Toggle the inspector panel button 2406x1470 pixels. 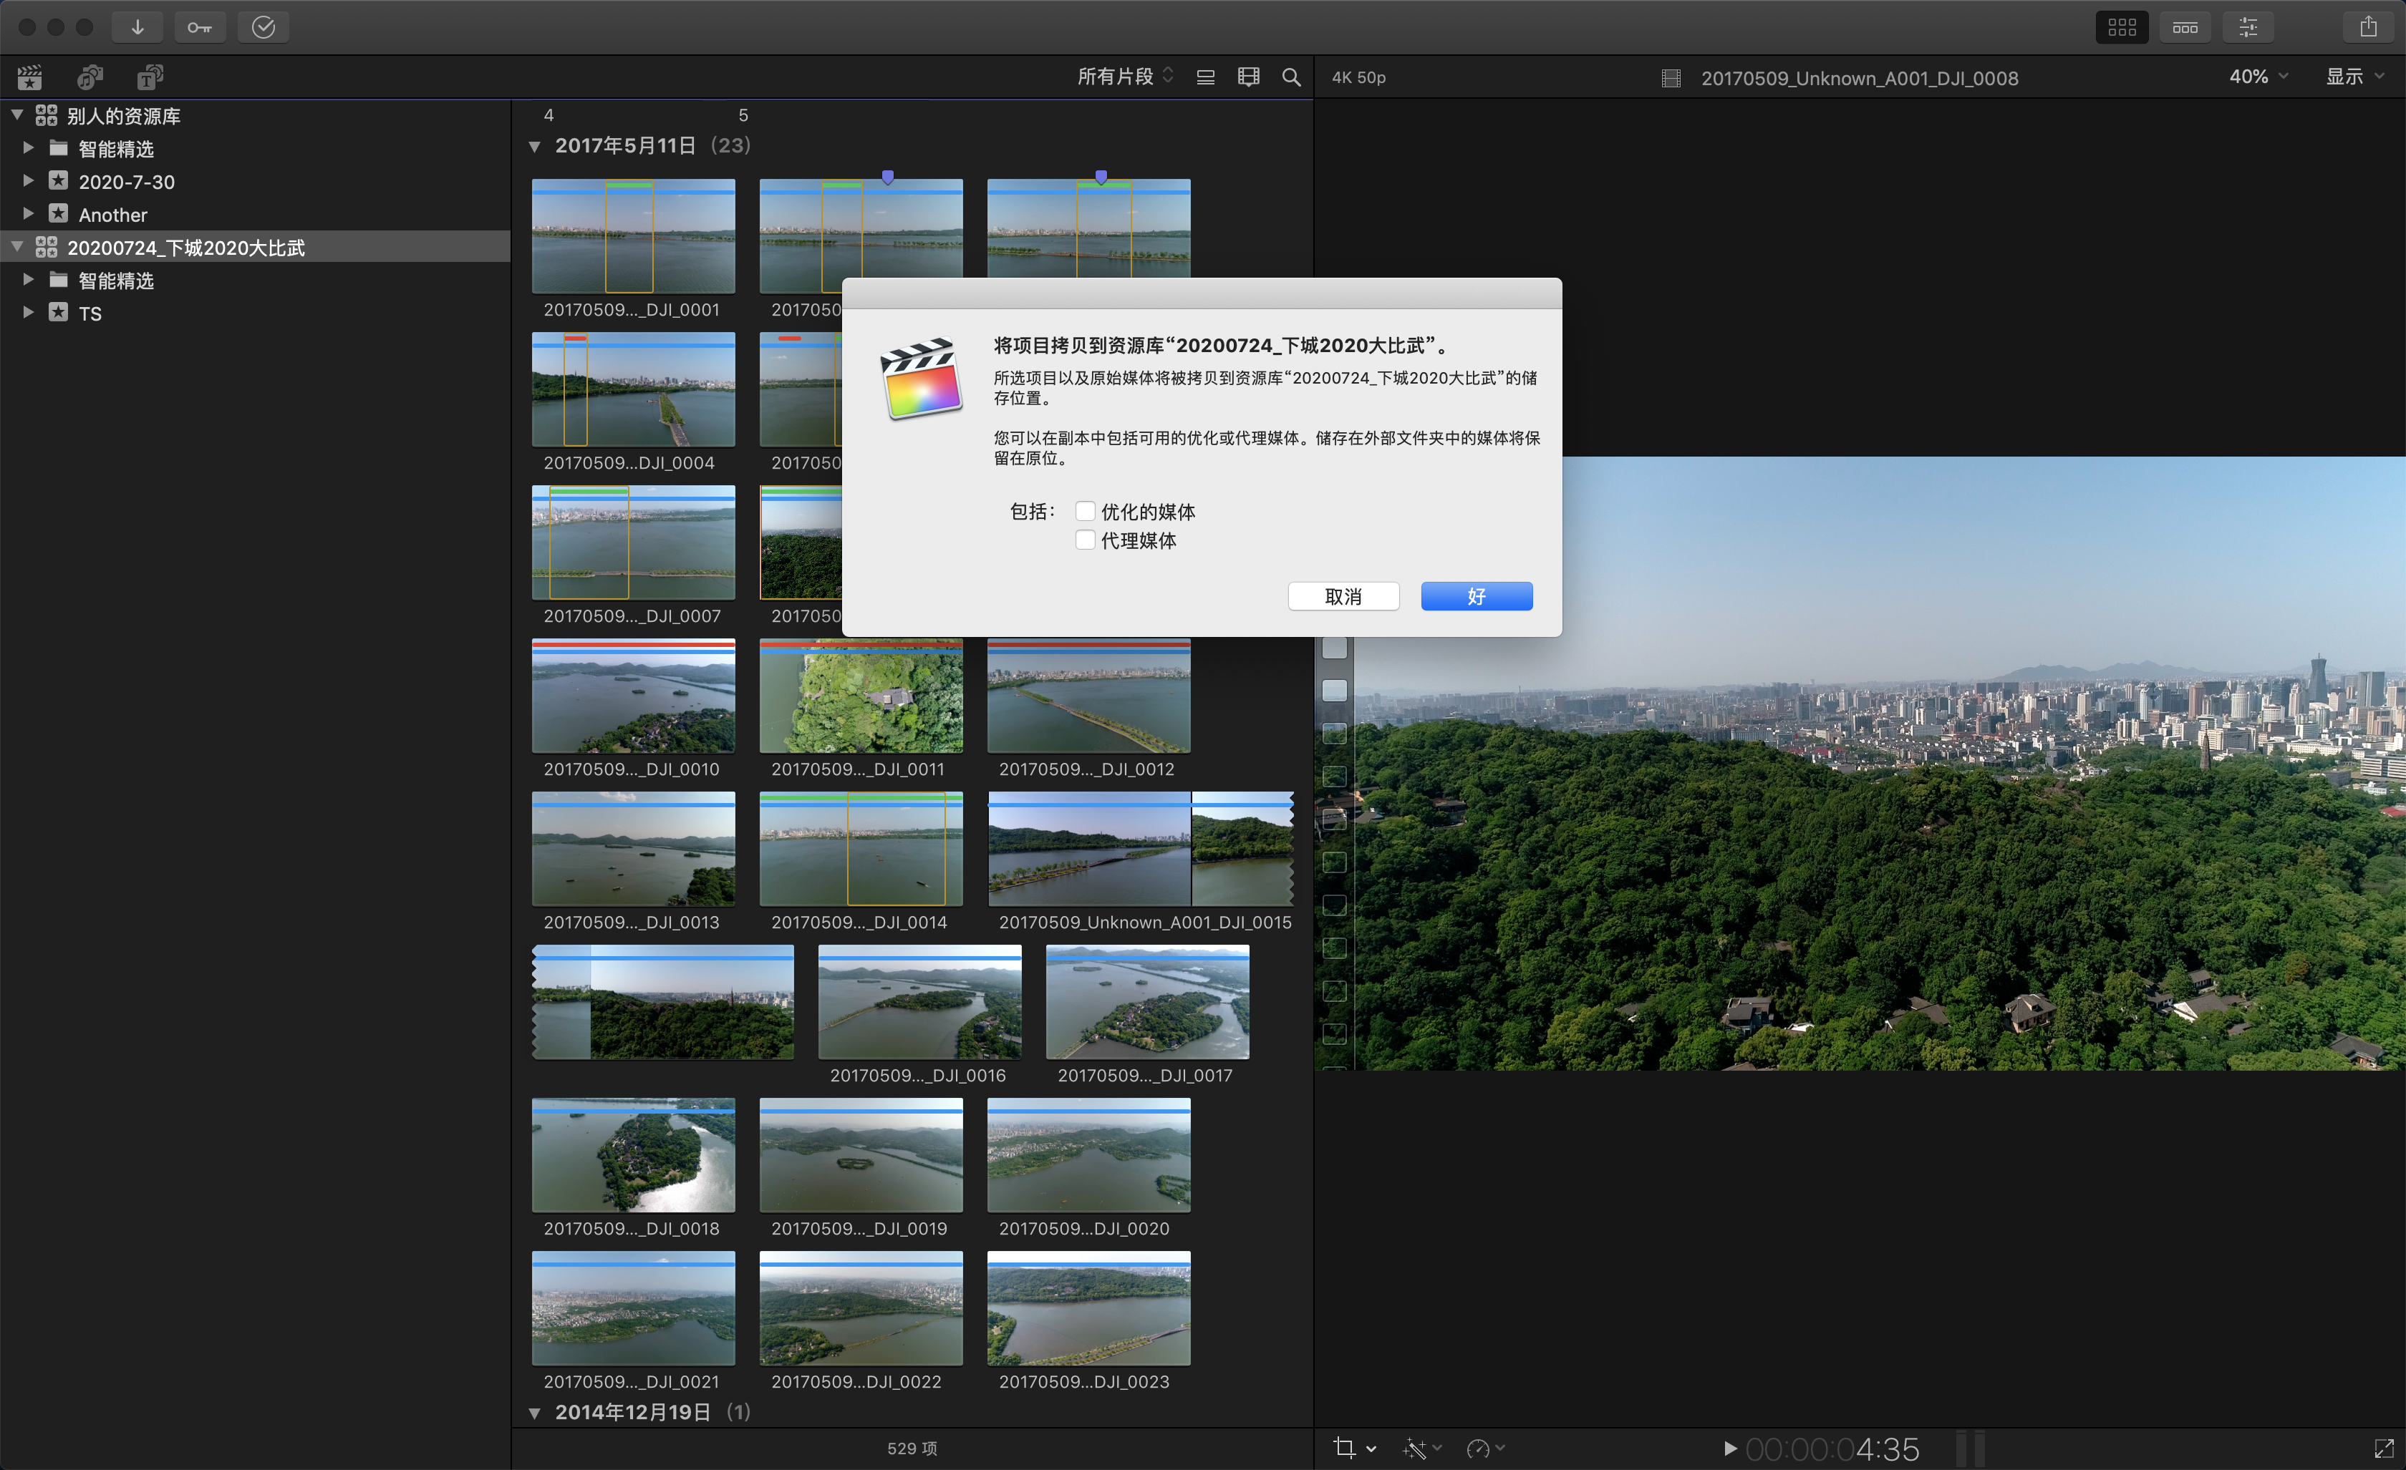pyautogui.click(x=2248, y=27)
